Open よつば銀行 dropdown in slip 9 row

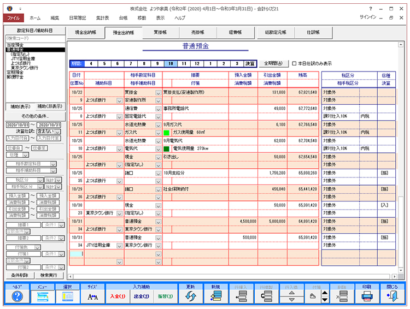tap(120, 100)
